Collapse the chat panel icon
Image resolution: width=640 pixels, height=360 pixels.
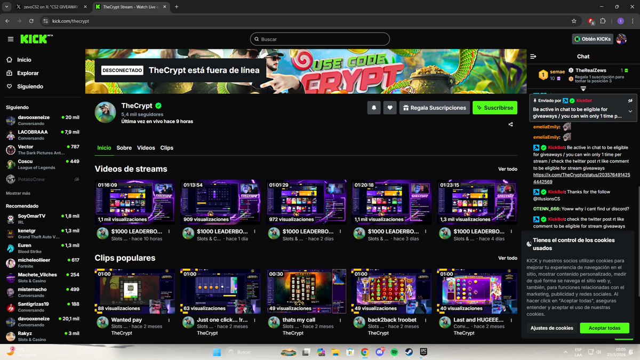pyautogui.click(x=533, y=57)
